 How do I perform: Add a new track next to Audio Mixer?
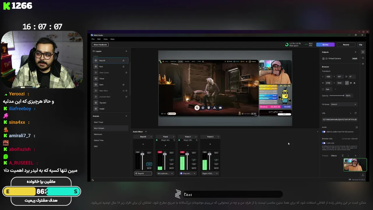[x=146, y=132]
